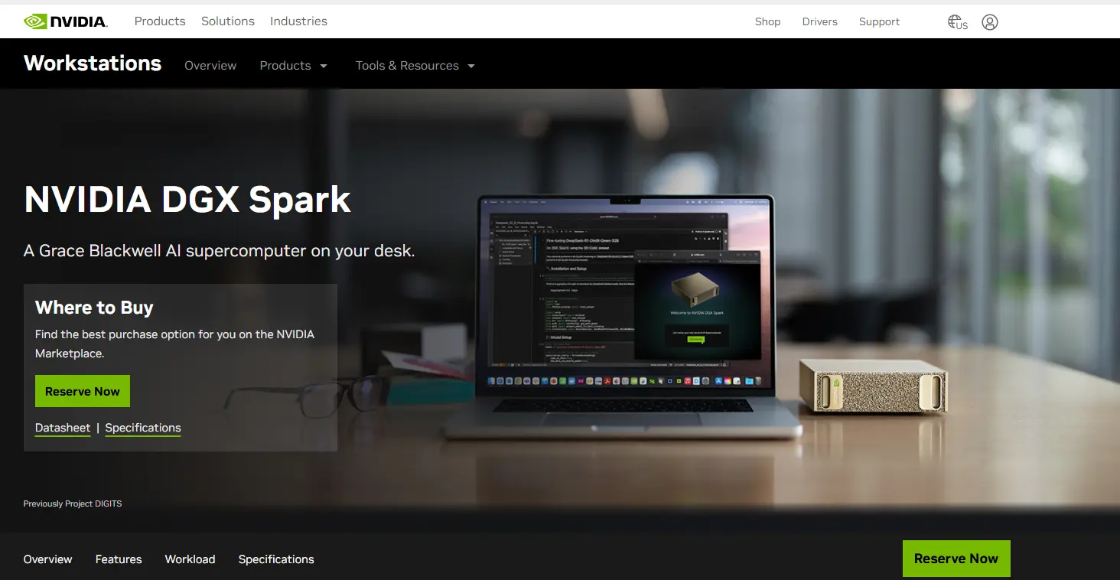Open the Specifications link under Reserve Now
The image size is (1120, 580).
coord(143,428)
